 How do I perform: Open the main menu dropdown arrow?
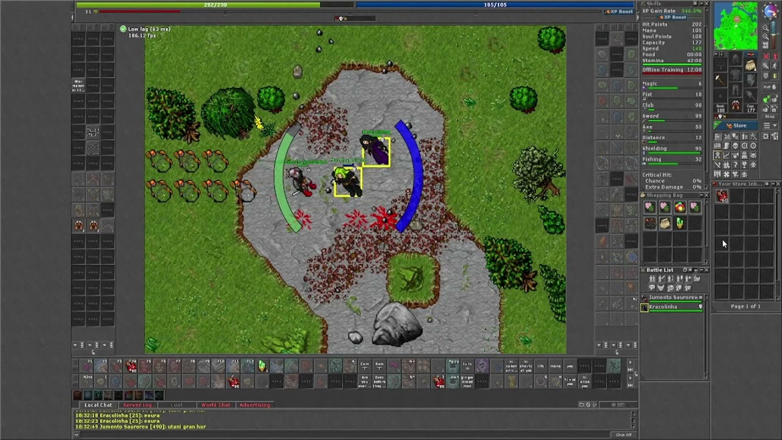[x=770, y=125]
